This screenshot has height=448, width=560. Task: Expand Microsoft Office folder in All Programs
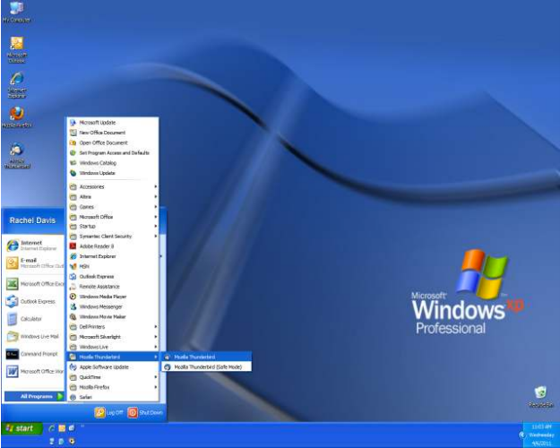[113, 217]
